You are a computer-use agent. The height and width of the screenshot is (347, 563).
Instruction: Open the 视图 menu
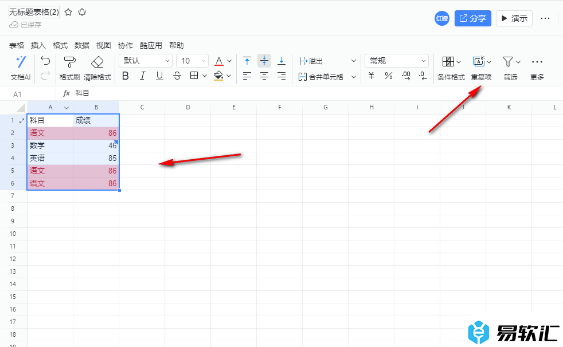(x=104, y=45)
